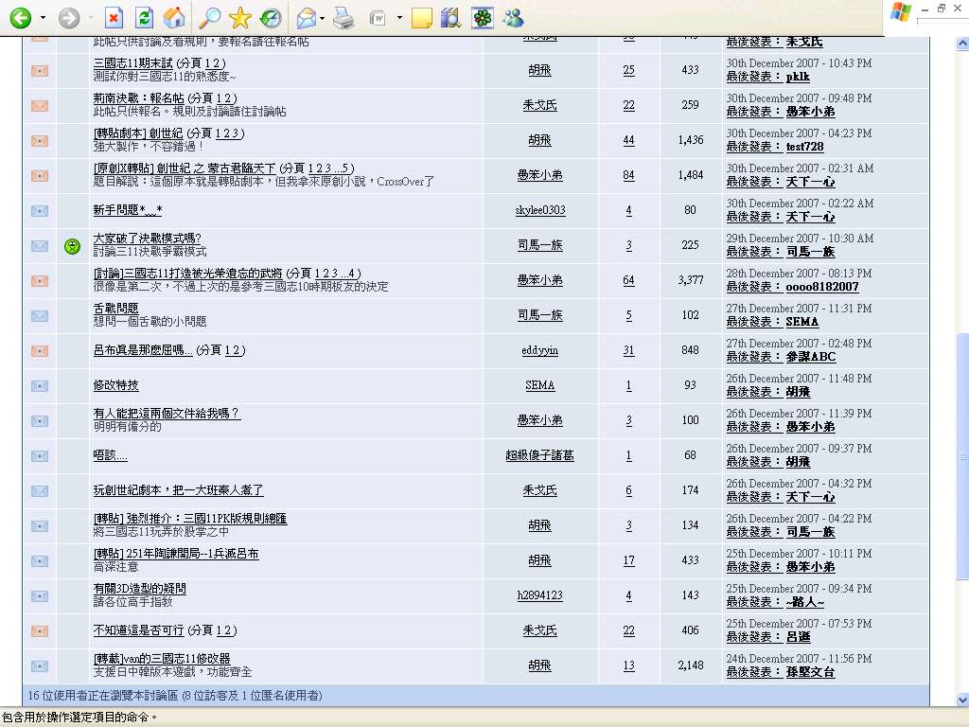969x727 pixels.
Task: Click the envelope icon of the 有關3D造型的疑問 thread
Action: [40, 596]
